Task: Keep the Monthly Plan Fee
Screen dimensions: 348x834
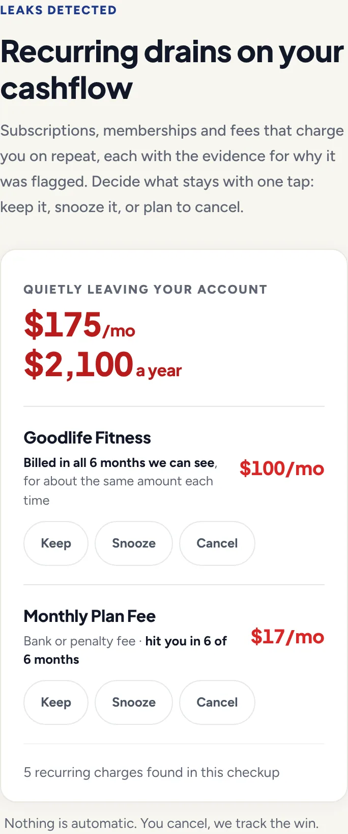Action: tap(56, 702)
